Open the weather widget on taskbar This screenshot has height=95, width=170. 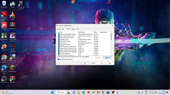8,92
